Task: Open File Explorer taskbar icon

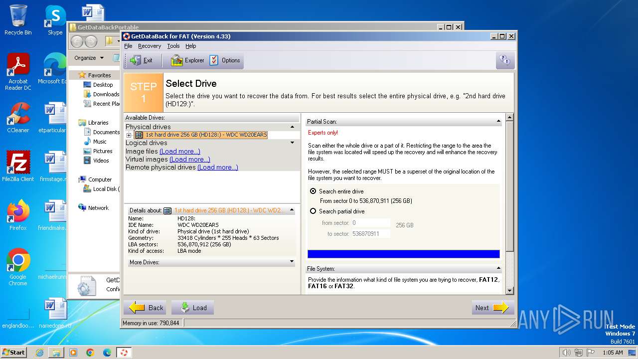Action: 56,353
